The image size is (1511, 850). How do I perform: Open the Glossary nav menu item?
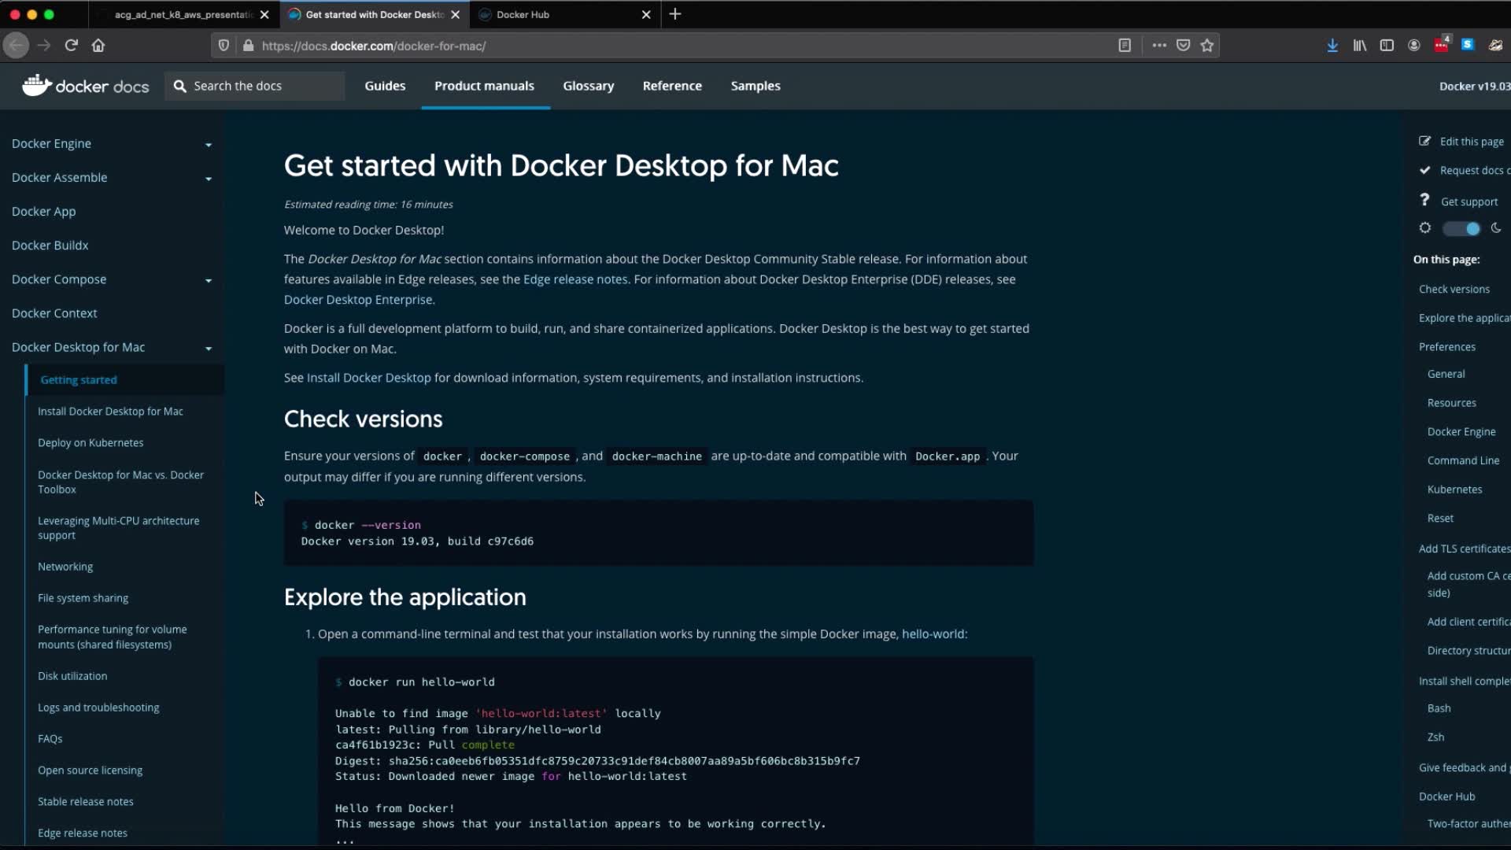click(588, 86)
